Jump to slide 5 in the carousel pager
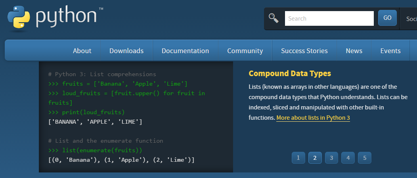417x178 pixels. pyautogui.click(x=365, y=158)
